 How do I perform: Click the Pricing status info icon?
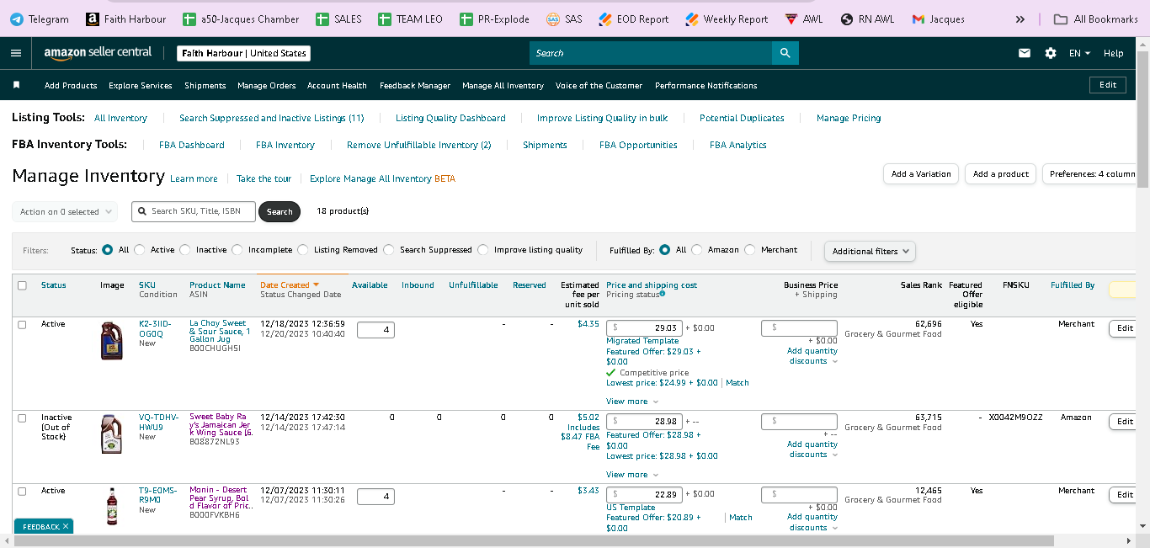[663, 295]
